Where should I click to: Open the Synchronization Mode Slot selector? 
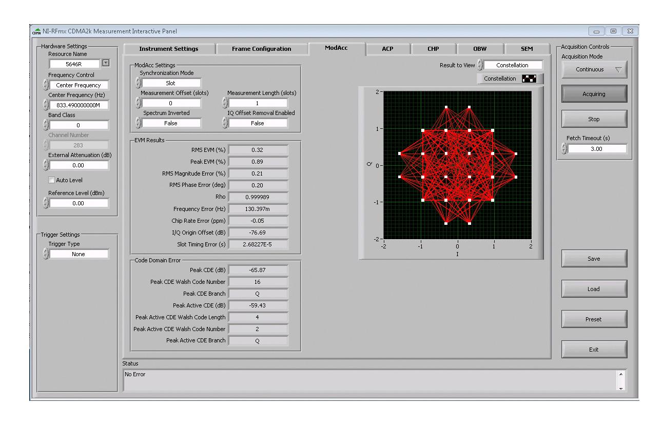pos(171,83)
